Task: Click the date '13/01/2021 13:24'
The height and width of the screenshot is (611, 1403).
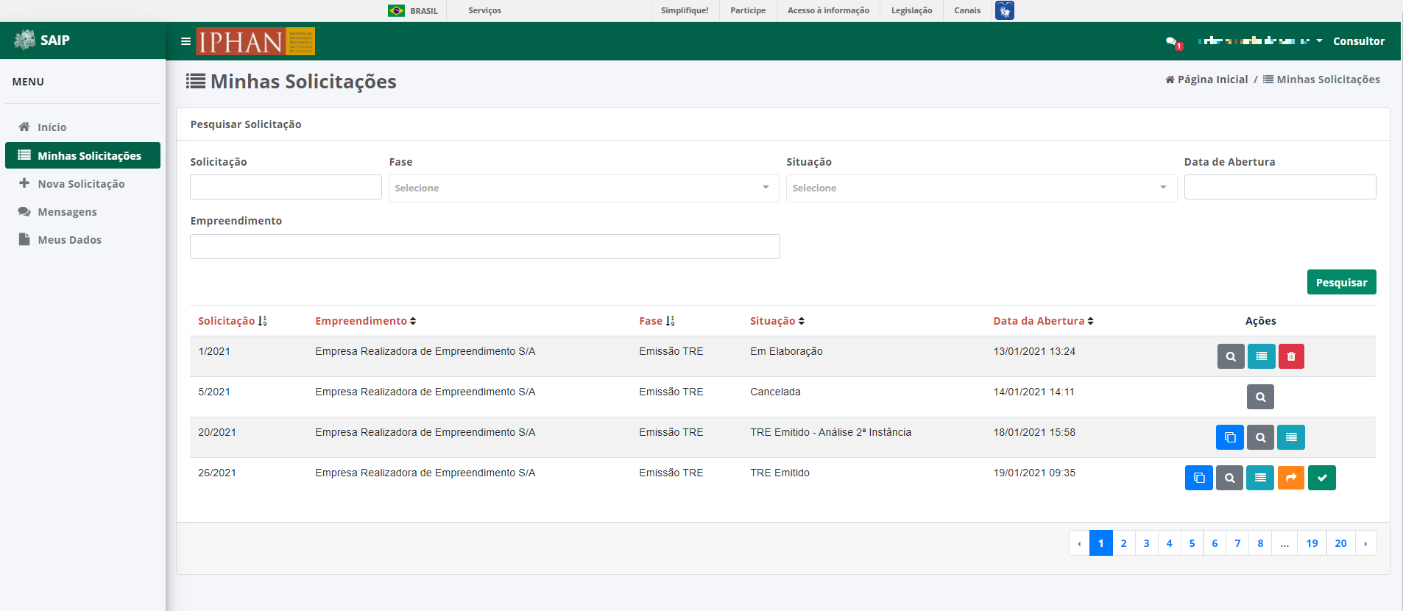Action: 1034,351
